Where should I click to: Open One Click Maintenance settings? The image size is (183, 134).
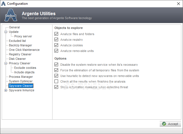coord(24,50)
